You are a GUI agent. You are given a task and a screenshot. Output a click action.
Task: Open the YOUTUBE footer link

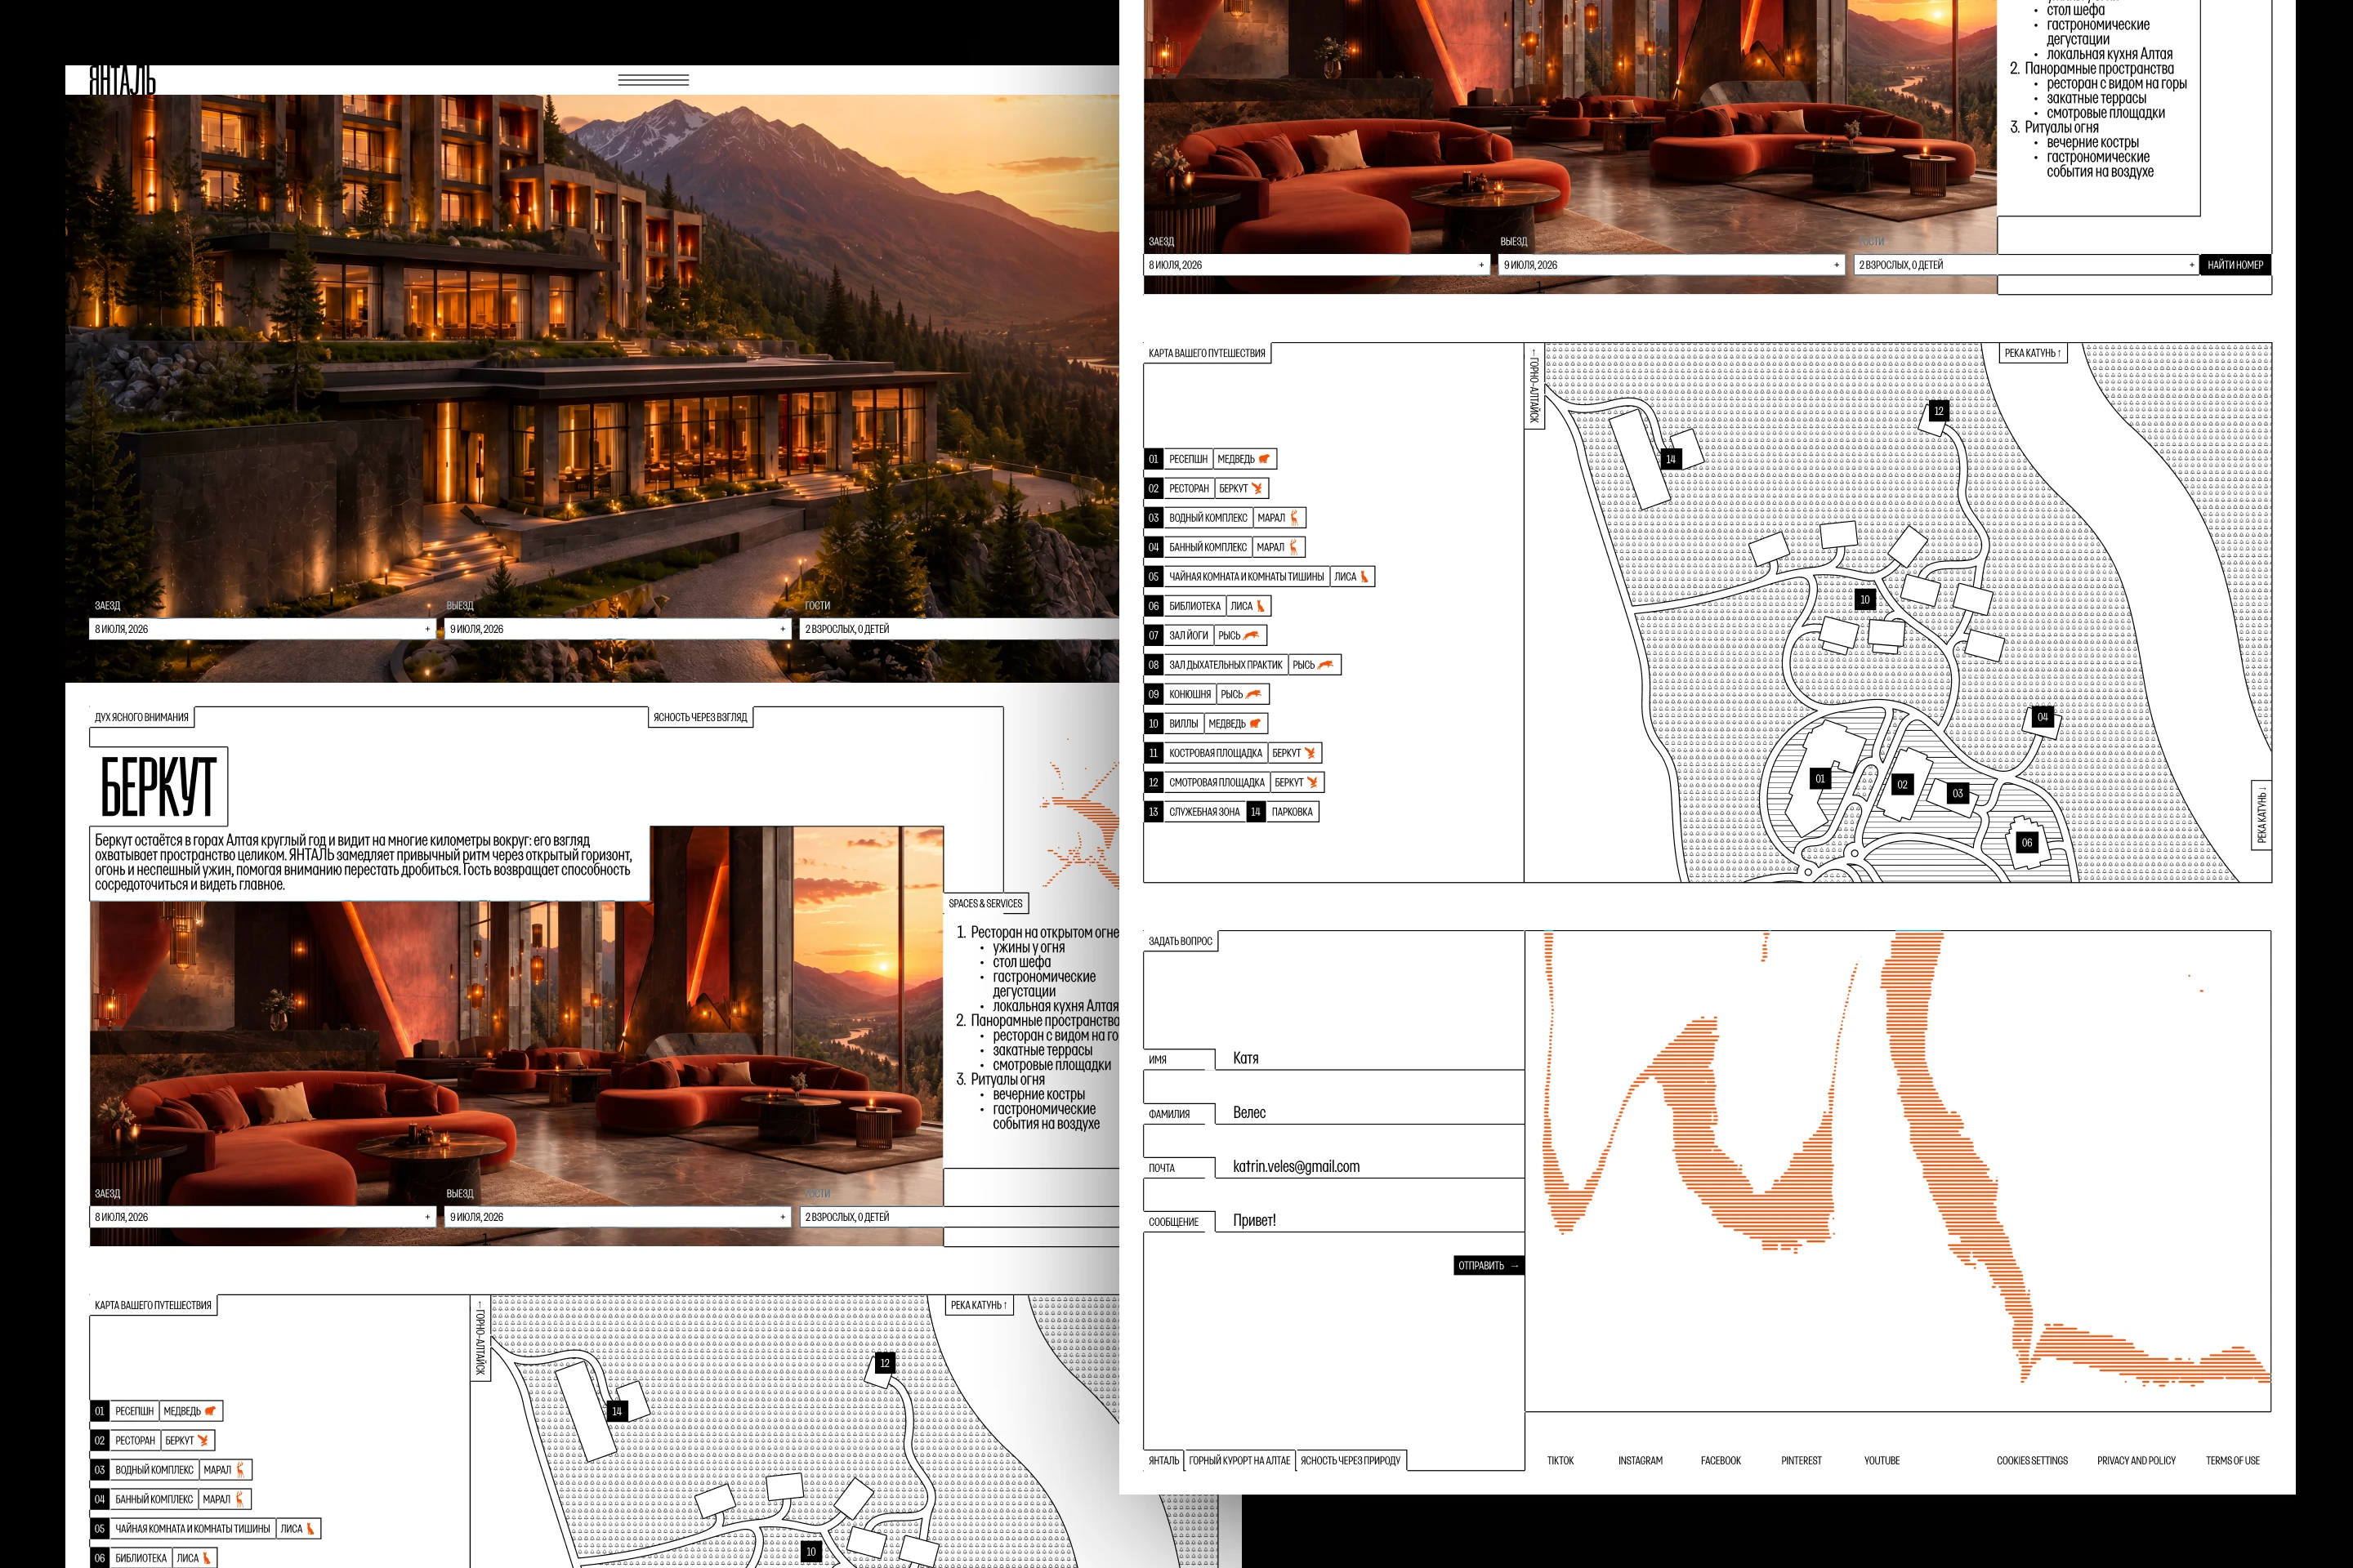coord(1882,1461)
